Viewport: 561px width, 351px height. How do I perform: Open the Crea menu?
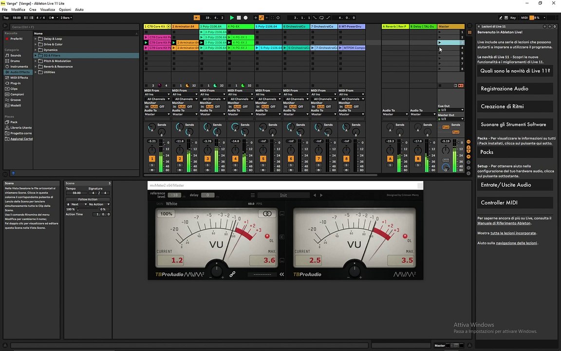point(33,10)
